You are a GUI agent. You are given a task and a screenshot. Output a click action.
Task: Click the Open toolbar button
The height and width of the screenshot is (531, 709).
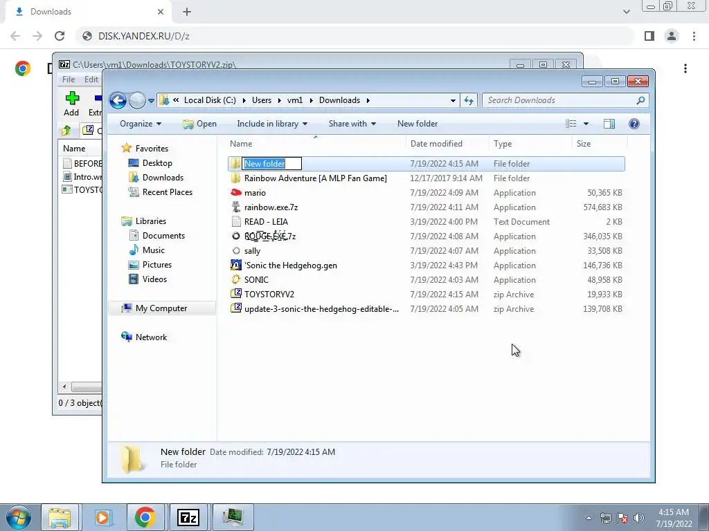click(x=199, y=124)
